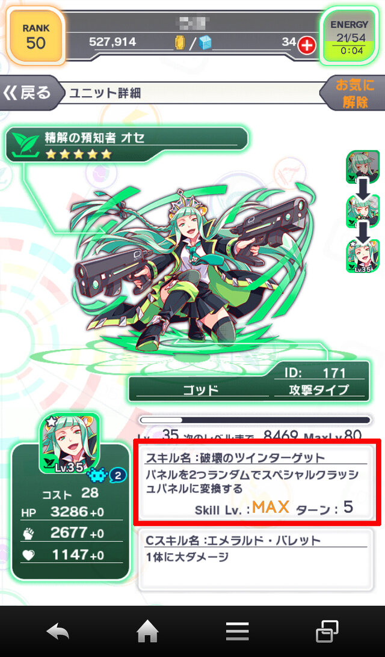
Task: Select the first evolution stage thumbnail
Action: (x=362, y=167)
